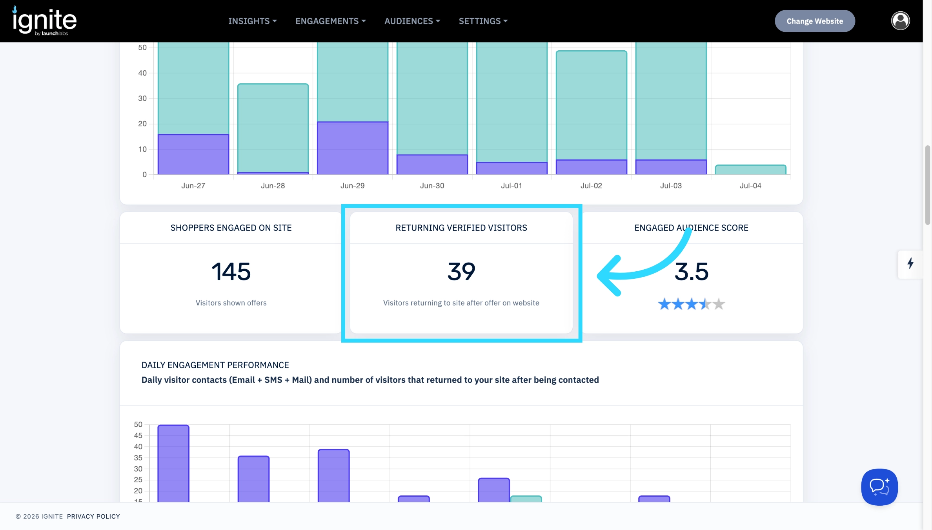The height and width of the screenshot is (530, 932).
Task: Select the Returning Verified Visitors card
Action: (x=461, y=273)
